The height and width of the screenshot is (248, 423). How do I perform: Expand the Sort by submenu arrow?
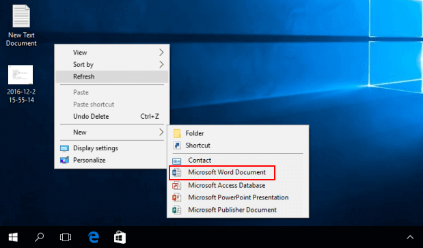point(161,64)
